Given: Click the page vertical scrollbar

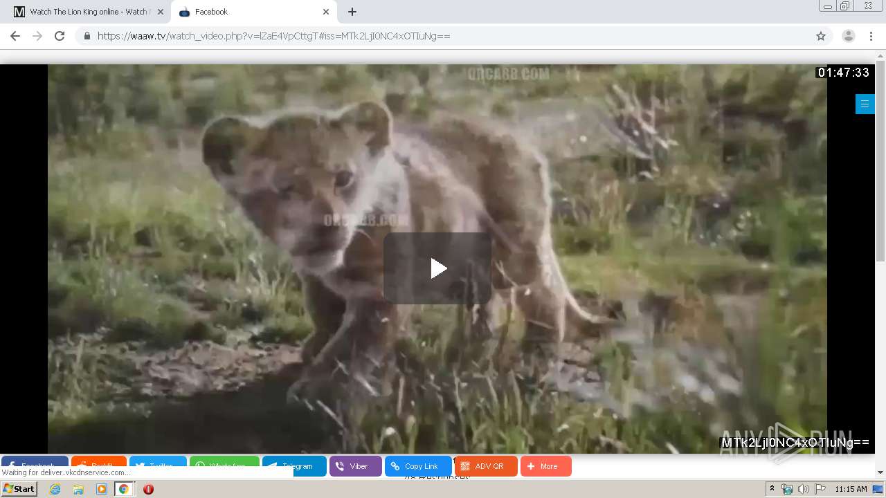Looking at the screenshot, I should click(880, 163).
